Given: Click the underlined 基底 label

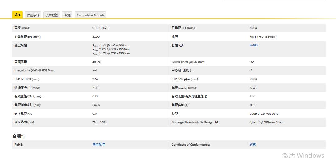Looking at the screenshot, I should tap(175, 45).
